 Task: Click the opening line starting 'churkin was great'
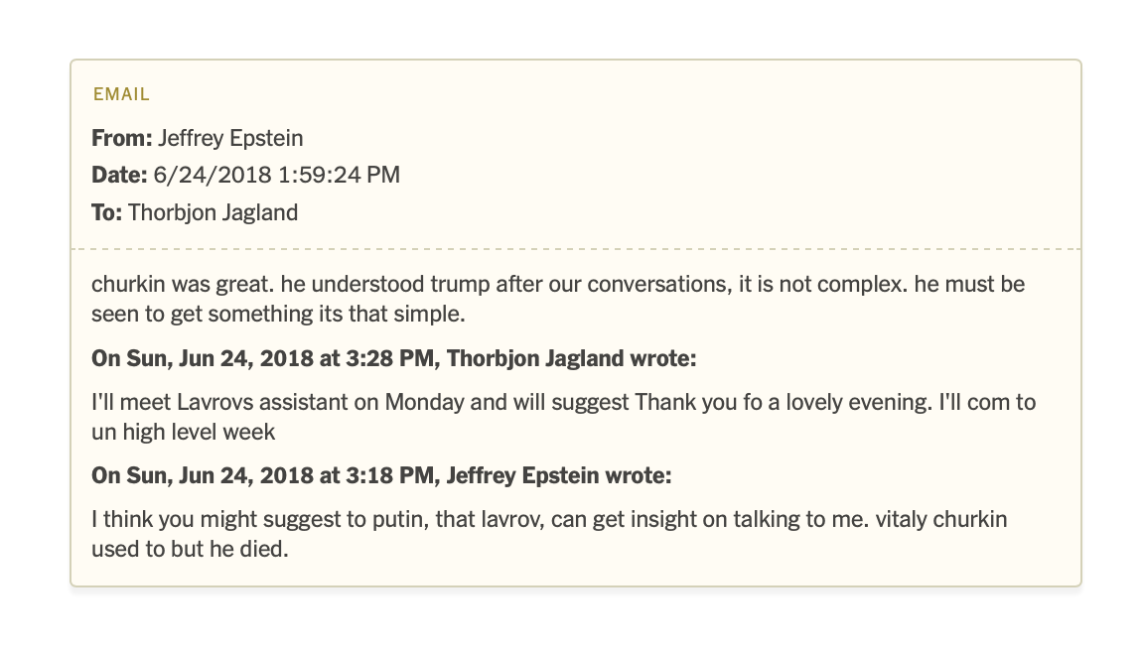[x=557, y=285]
